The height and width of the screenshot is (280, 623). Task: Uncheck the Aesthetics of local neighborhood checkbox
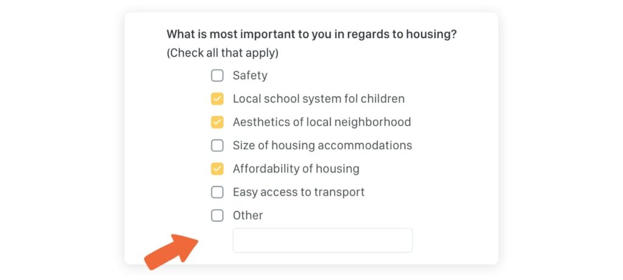coord(217,122)
